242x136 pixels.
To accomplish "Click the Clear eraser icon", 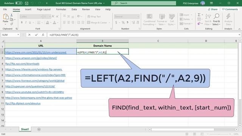I will coord(199,23).
